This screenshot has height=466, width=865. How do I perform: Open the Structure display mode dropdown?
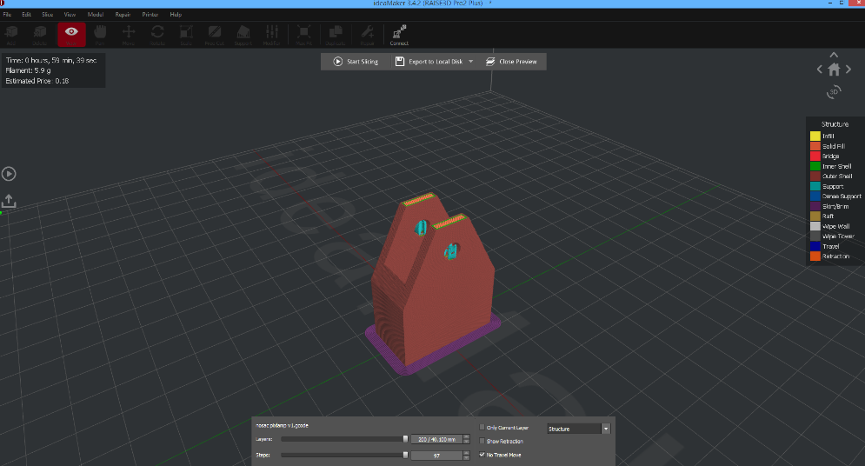tap(579, 429)
